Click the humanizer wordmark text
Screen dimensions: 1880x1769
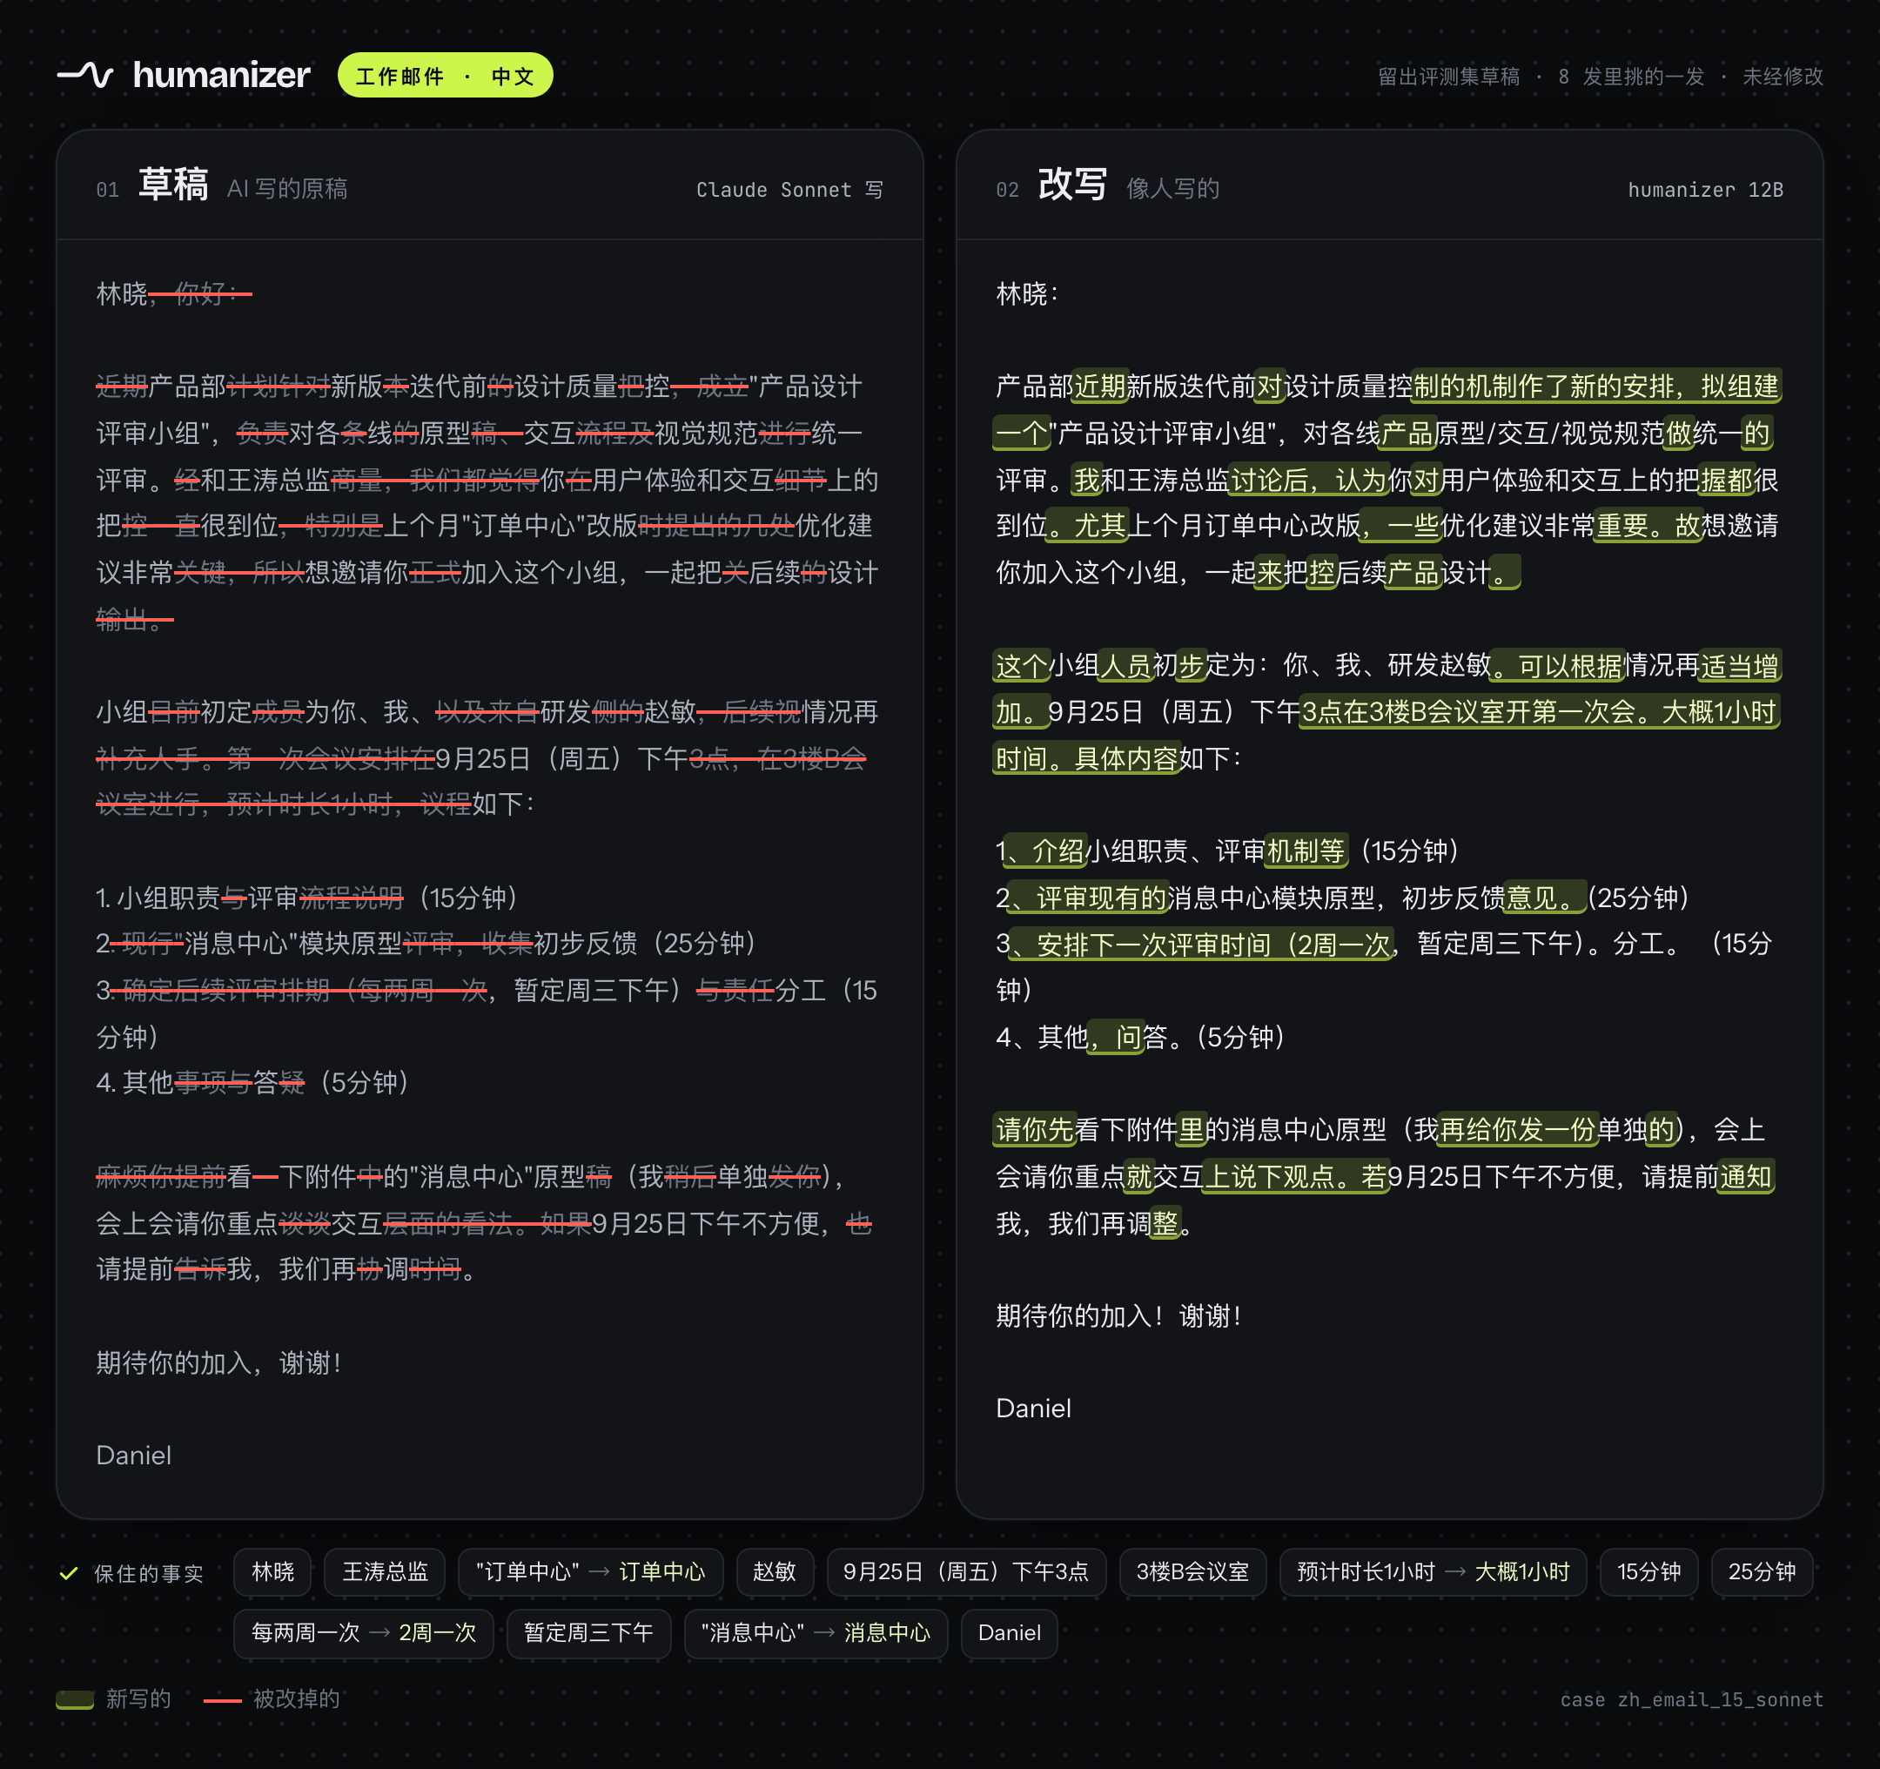tap(221, 75)
